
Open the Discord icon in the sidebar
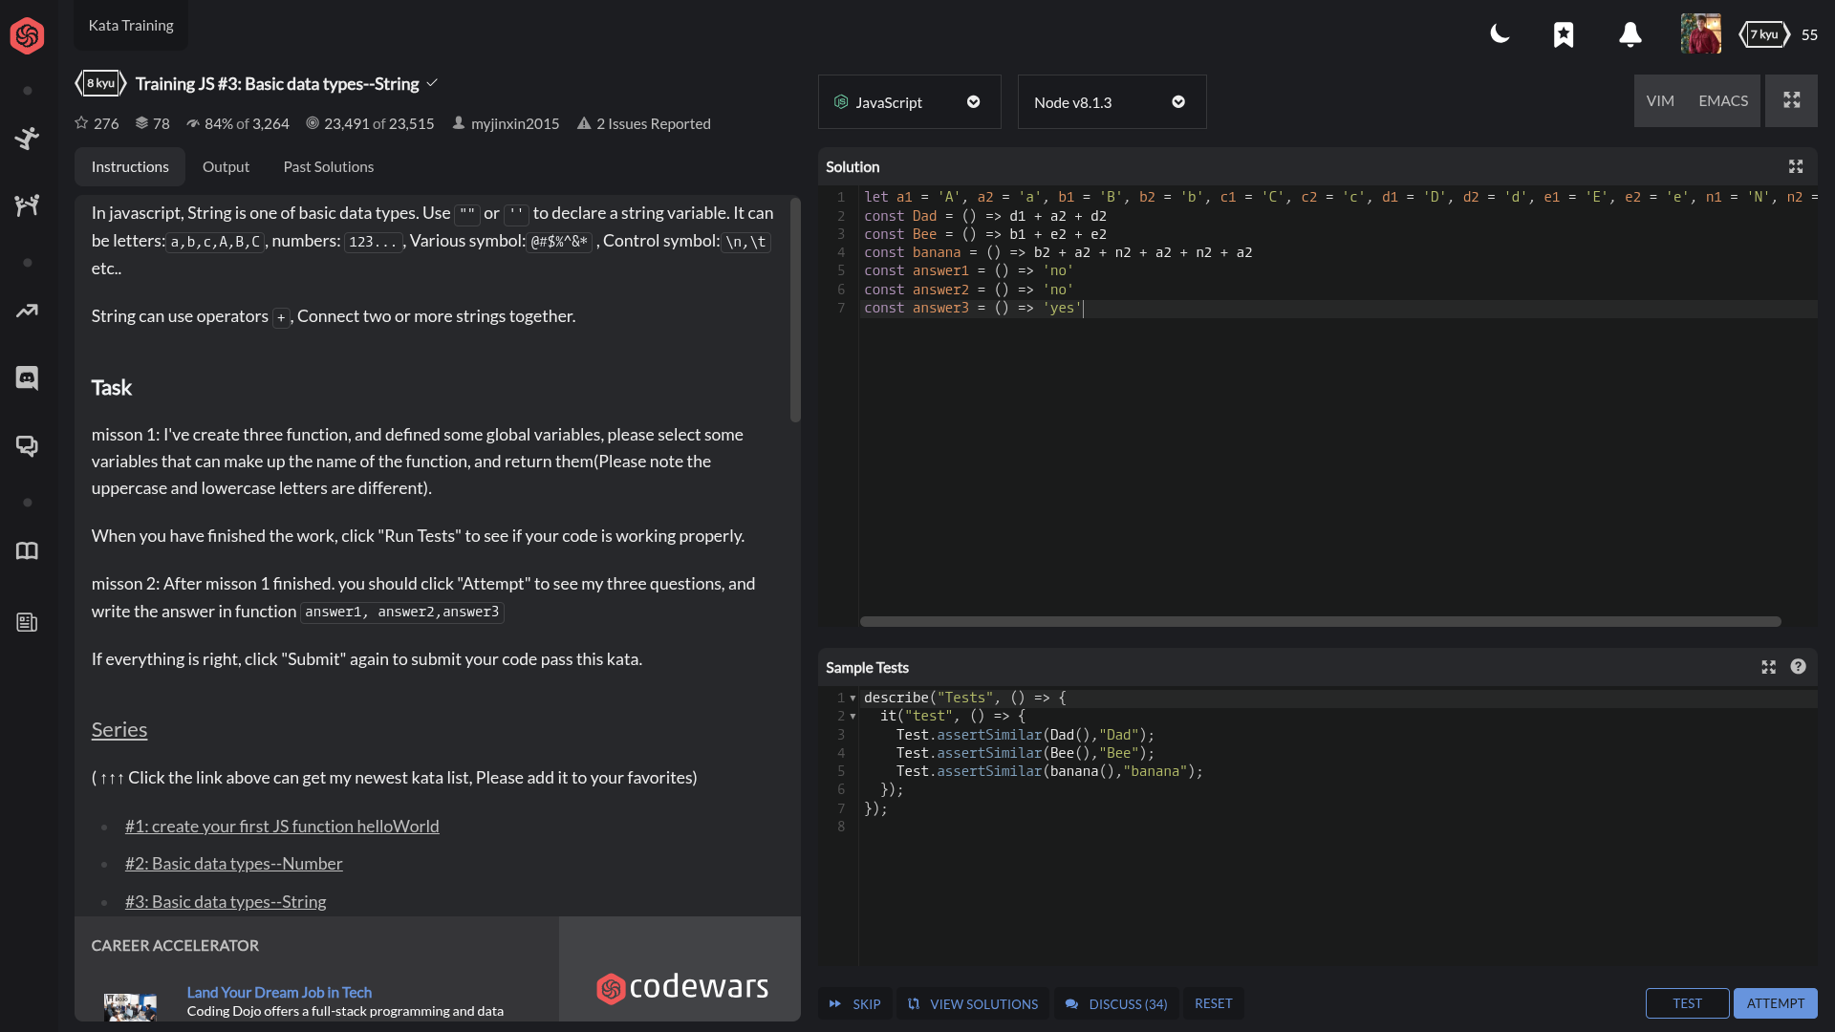coord(27,377)
